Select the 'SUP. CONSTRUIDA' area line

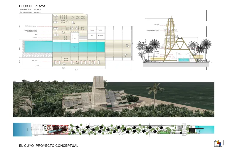(x=30, y=12)
